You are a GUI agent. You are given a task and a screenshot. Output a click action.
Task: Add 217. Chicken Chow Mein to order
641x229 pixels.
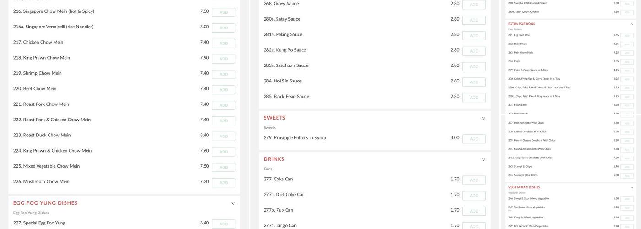[223, 44]
